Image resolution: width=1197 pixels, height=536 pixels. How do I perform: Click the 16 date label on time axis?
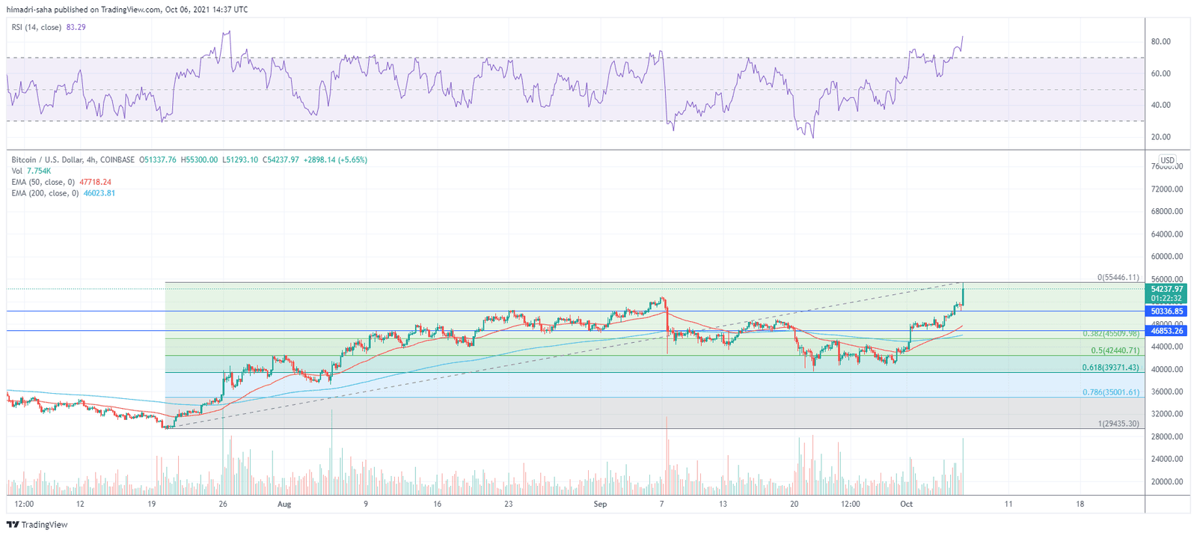coord(437,505)
